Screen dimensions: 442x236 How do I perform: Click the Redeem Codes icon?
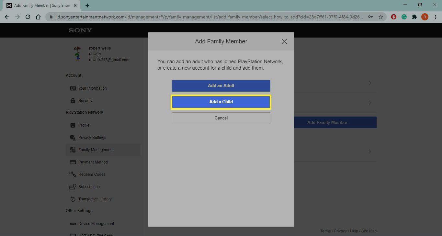click(x=73, y=174)
